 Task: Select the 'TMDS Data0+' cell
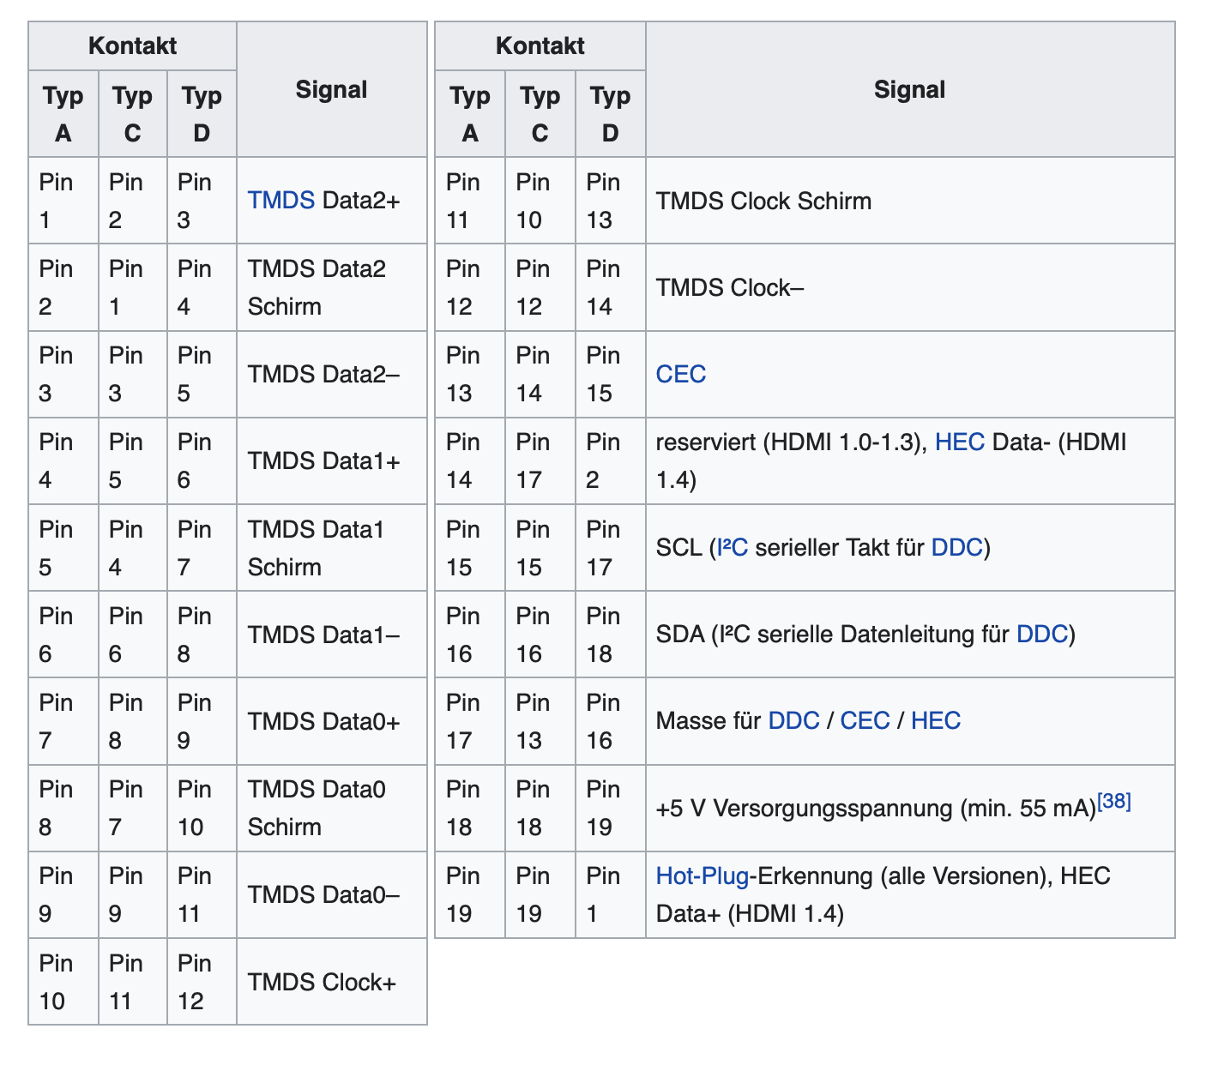[332, 721]
